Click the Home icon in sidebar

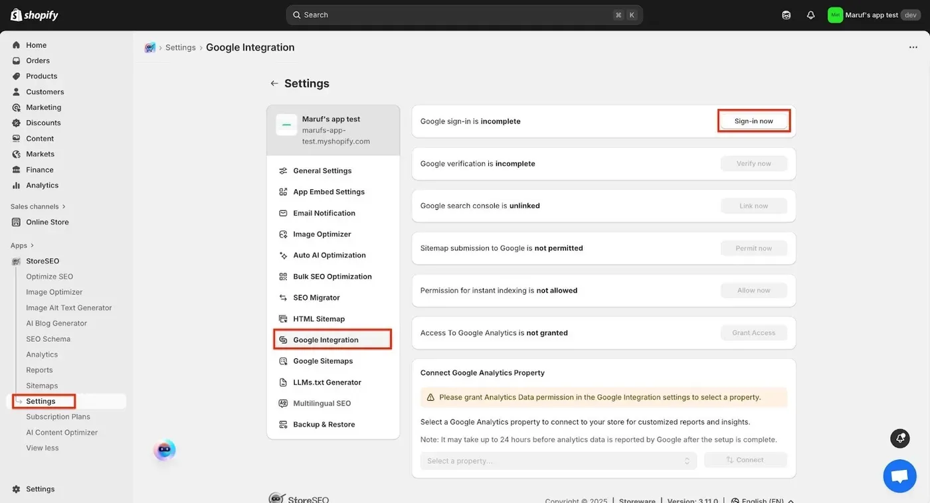17,45
